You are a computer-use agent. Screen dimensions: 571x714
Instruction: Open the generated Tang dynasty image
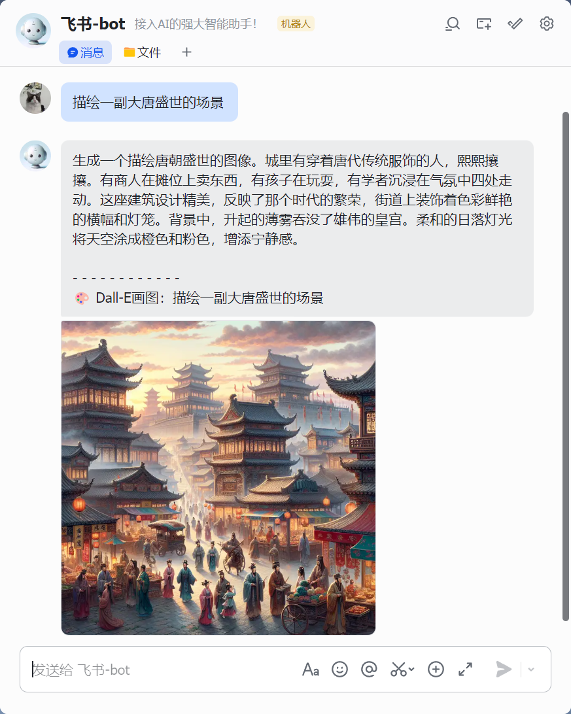[x=218, y=478]
